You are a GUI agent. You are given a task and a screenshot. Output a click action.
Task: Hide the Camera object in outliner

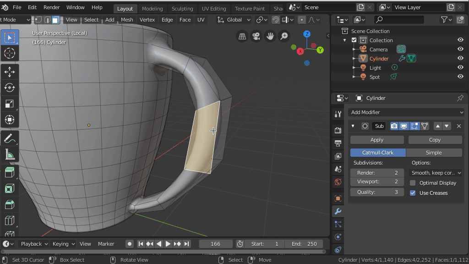(x=460, y=49)
